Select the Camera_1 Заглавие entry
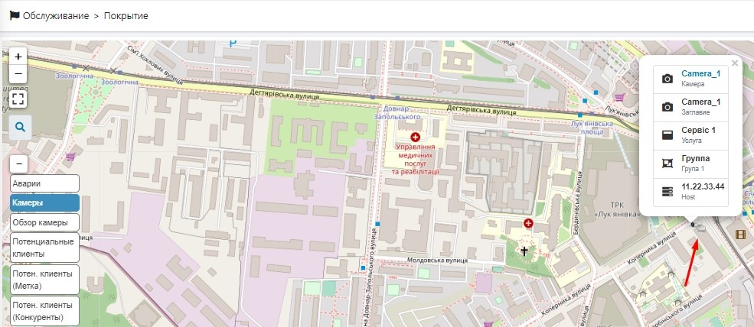Screen dimensions: 754x327 [x=690, y=107]
